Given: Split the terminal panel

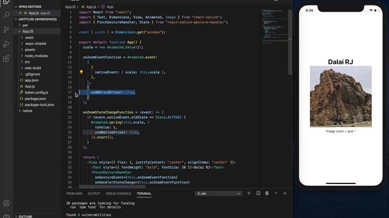Looking at the screenshot, I should (x=258, y=193).
